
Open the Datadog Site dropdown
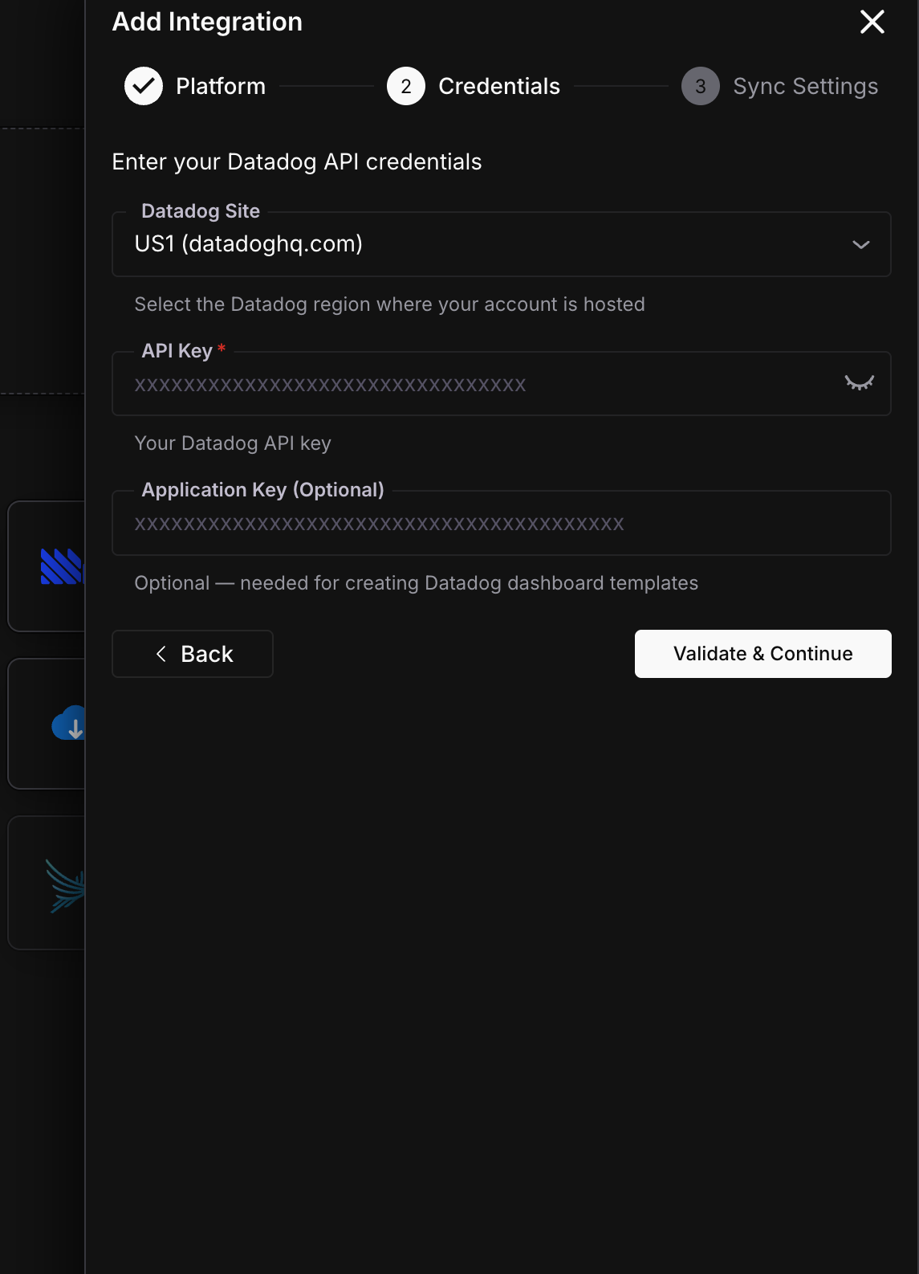click(501, 244)
